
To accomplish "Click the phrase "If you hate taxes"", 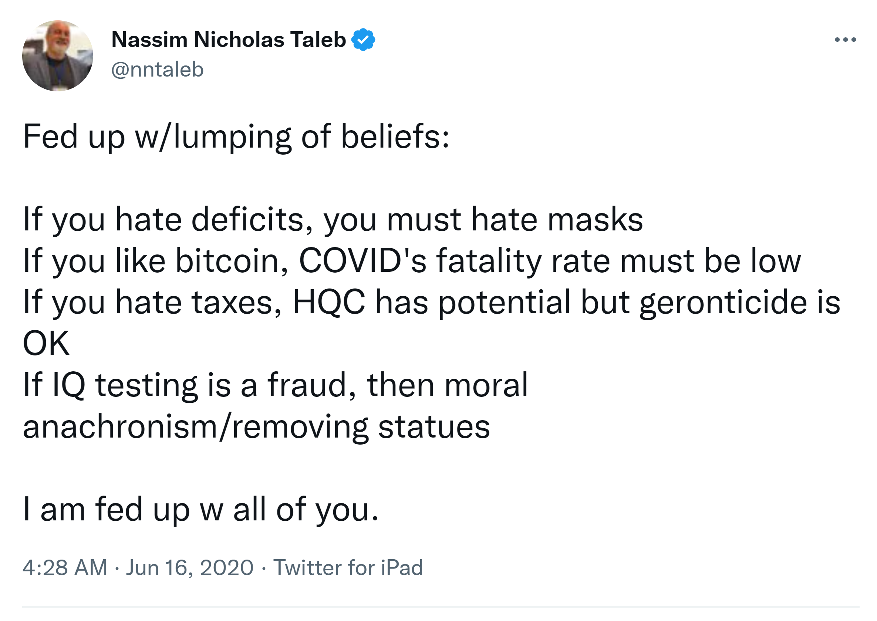I will 152,302.
